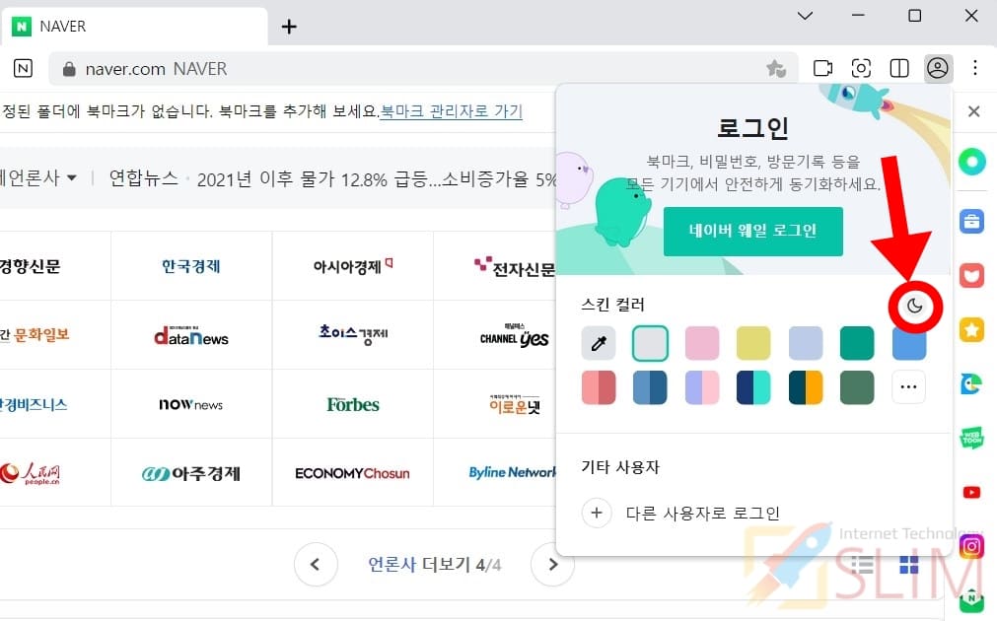This screenshot has width=997, height=621.
Task: Open 북마크 관리자로 가기 link
Action: click(x=451, y=111)
